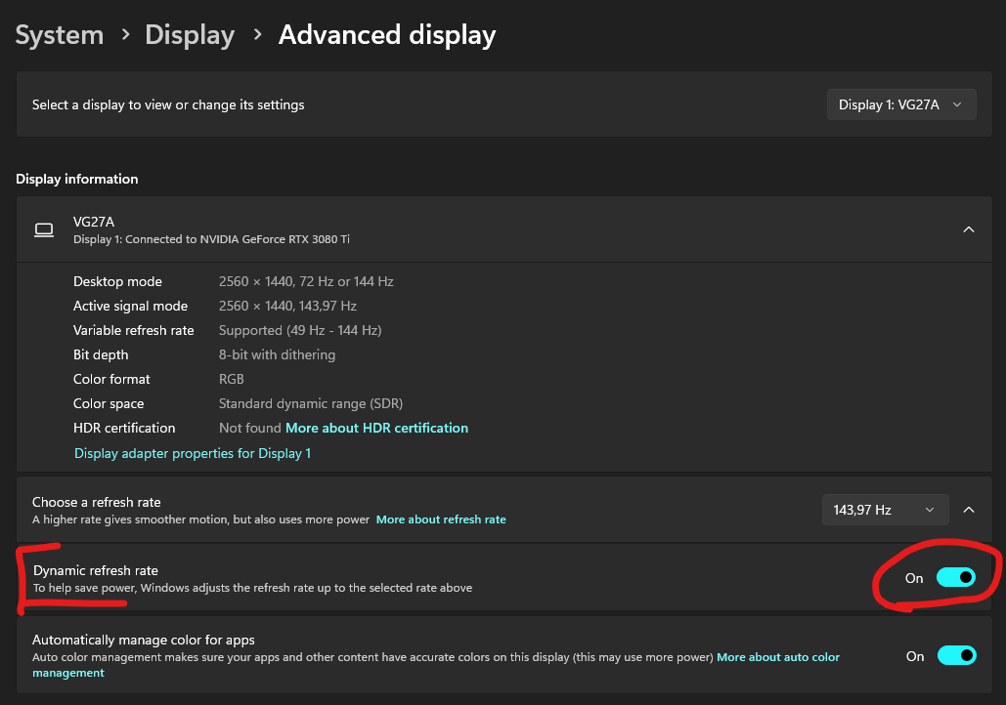Image resolution: width=1006 pixels, height=705 pixels.
Task: Collapse the Choose a refresh rate section
Action: [x=969, y=510]
